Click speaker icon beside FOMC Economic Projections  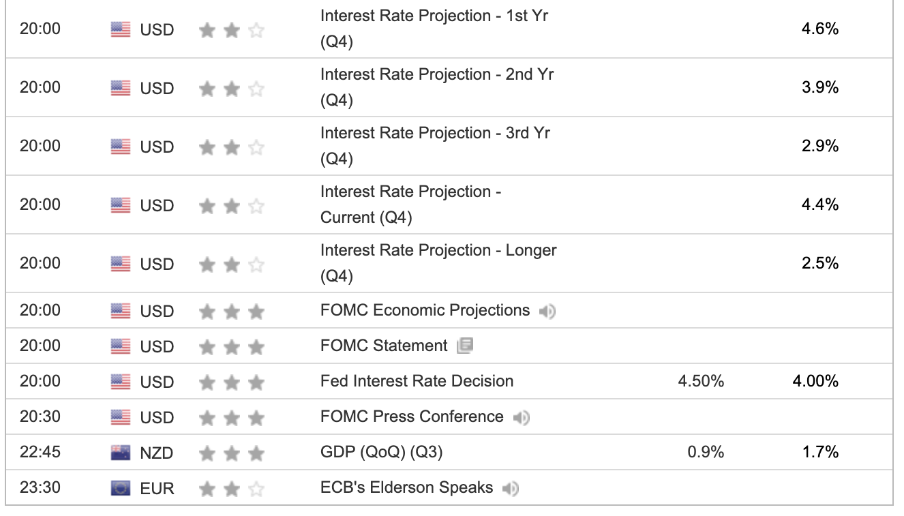tap(547, 312)
